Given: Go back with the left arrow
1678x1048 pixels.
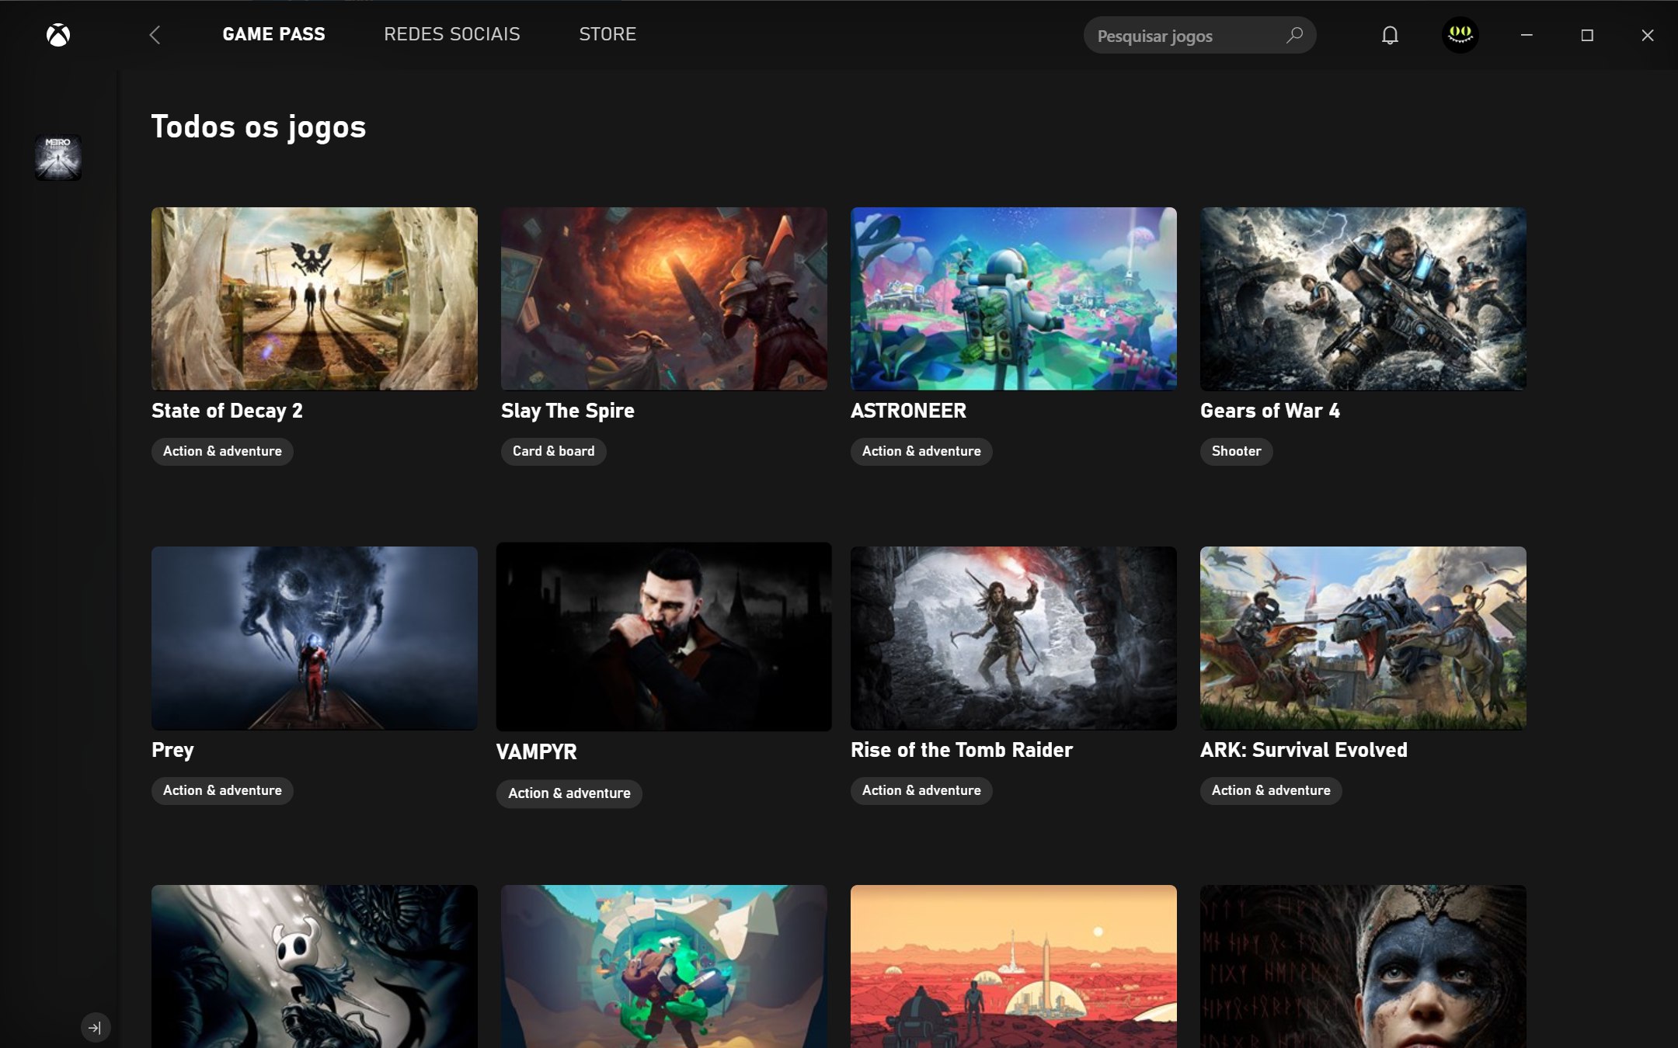Looking at the screenshot, I should (155, 35).
